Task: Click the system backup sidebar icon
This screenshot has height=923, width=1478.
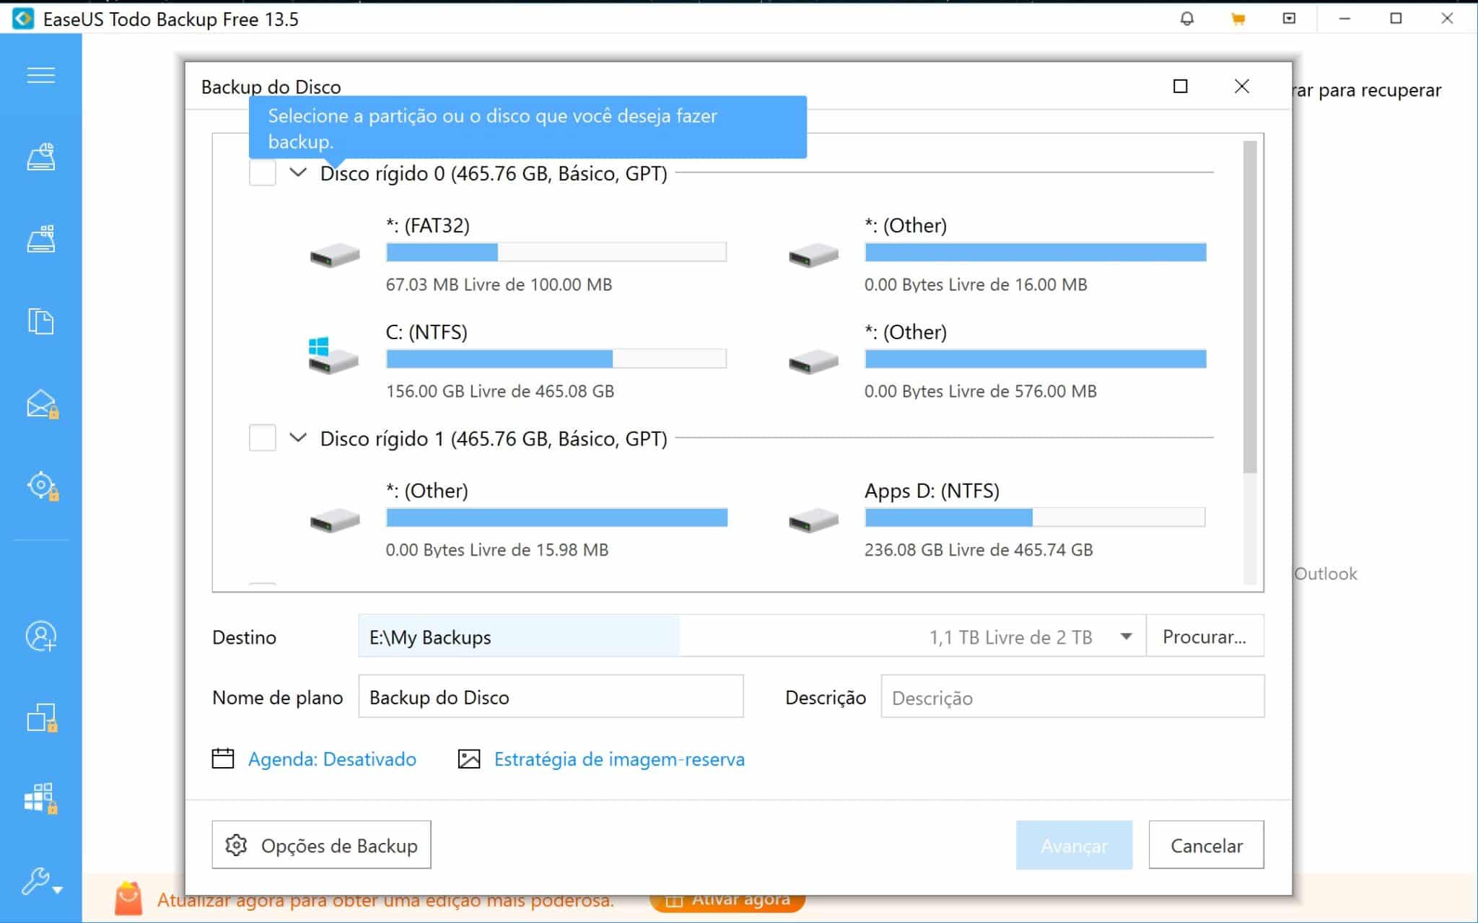Action: coord(40,239)
